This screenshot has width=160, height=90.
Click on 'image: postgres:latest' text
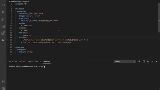(x=29, y=16)
